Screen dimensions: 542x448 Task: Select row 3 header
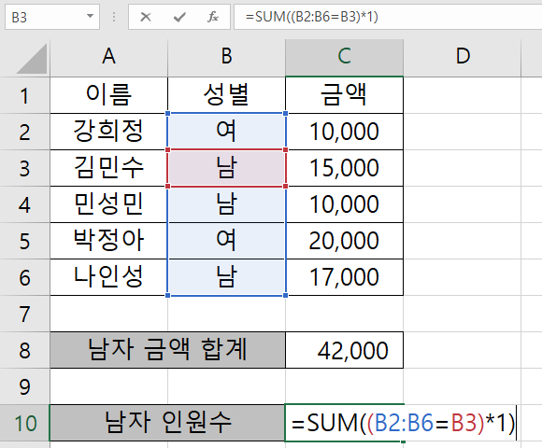pyautogui.click(x=24, y=168)
